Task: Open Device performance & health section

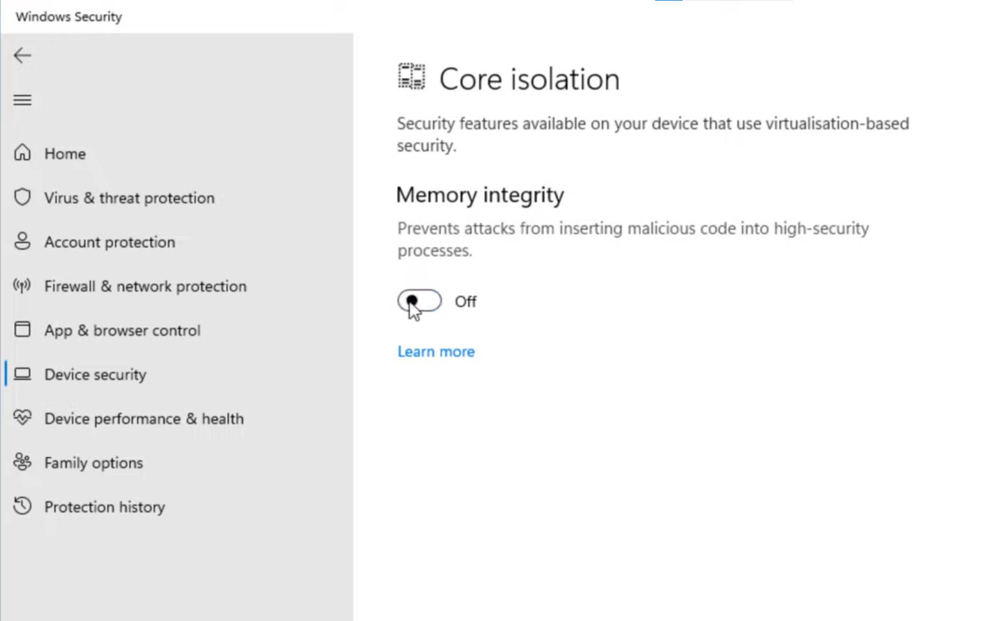Action: pyautogui.click(x=144, y=419)
